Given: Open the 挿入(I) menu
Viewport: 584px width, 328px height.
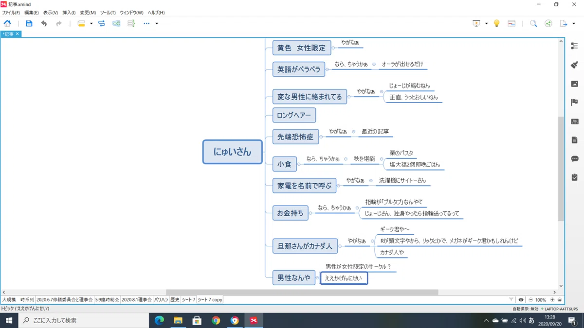Looking at the screenshot, I should (x=69, y=13).
